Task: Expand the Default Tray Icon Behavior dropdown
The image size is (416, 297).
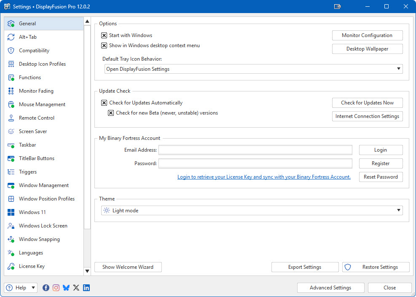Action: [x=253, y=69]
